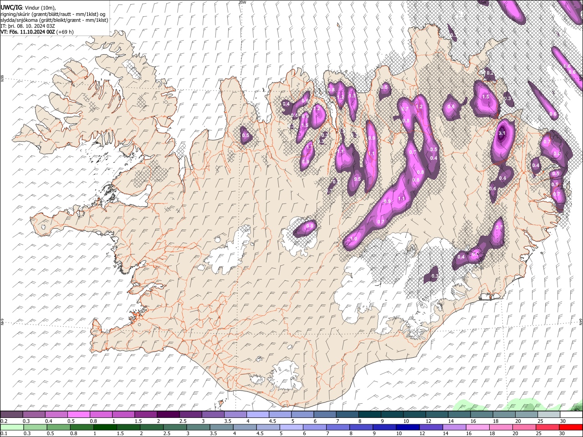
Task: Click the '64N' latitude label at right edge
Action: [581, 321]
